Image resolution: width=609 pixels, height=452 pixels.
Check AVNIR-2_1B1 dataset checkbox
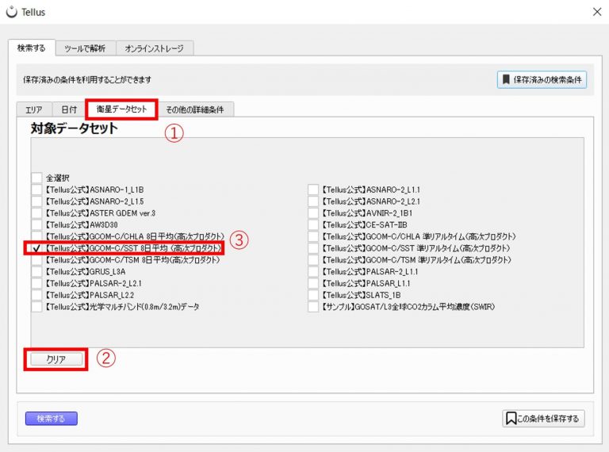point(313,213)
